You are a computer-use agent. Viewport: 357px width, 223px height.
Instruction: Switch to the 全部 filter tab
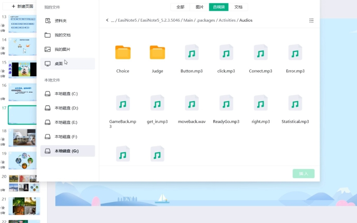tap(180, 7)
